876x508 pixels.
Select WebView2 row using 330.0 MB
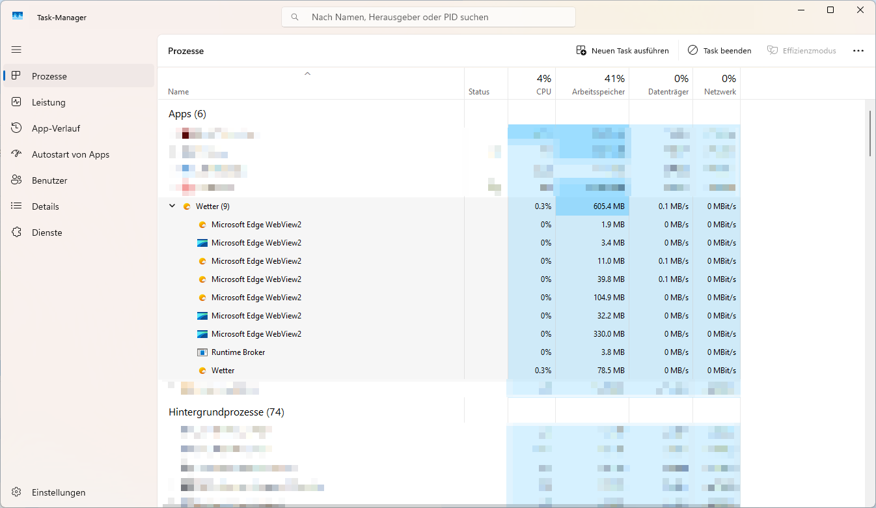pyautogui.click(x=449, y=334)
